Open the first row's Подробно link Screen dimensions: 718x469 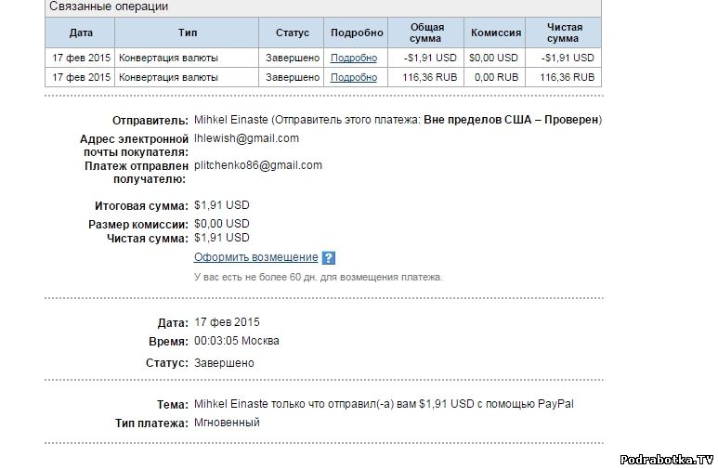pos(354,58)
